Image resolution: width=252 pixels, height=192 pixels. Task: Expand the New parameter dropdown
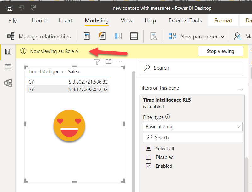(222, 37)
